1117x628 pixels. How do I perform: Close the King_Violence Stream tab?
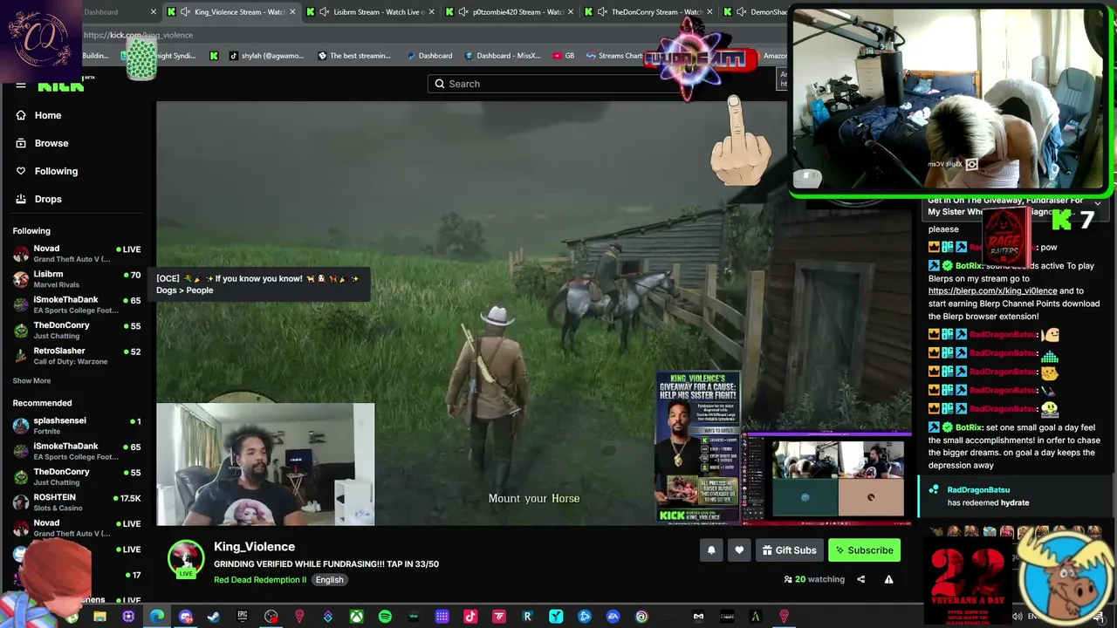tap(292, 12)
